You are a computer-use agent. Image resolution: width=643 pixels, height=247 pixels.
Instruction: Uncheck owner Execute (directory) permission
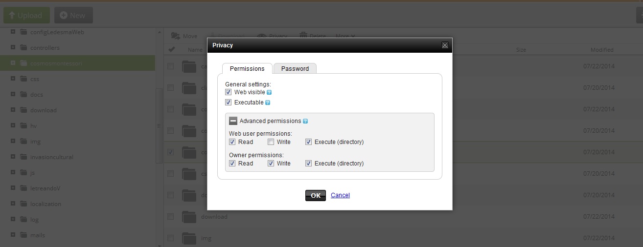point(309,164)
